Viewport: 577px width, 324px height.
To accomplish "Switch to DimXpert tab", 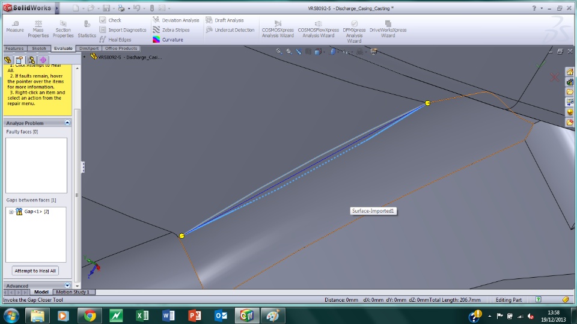I will coord(89,48).
